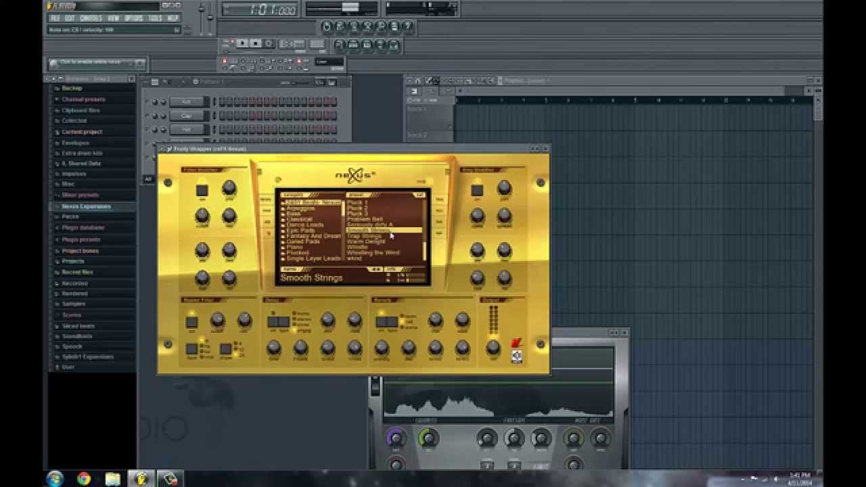Open the audio editor shortcut icon

tap(367, 26)
